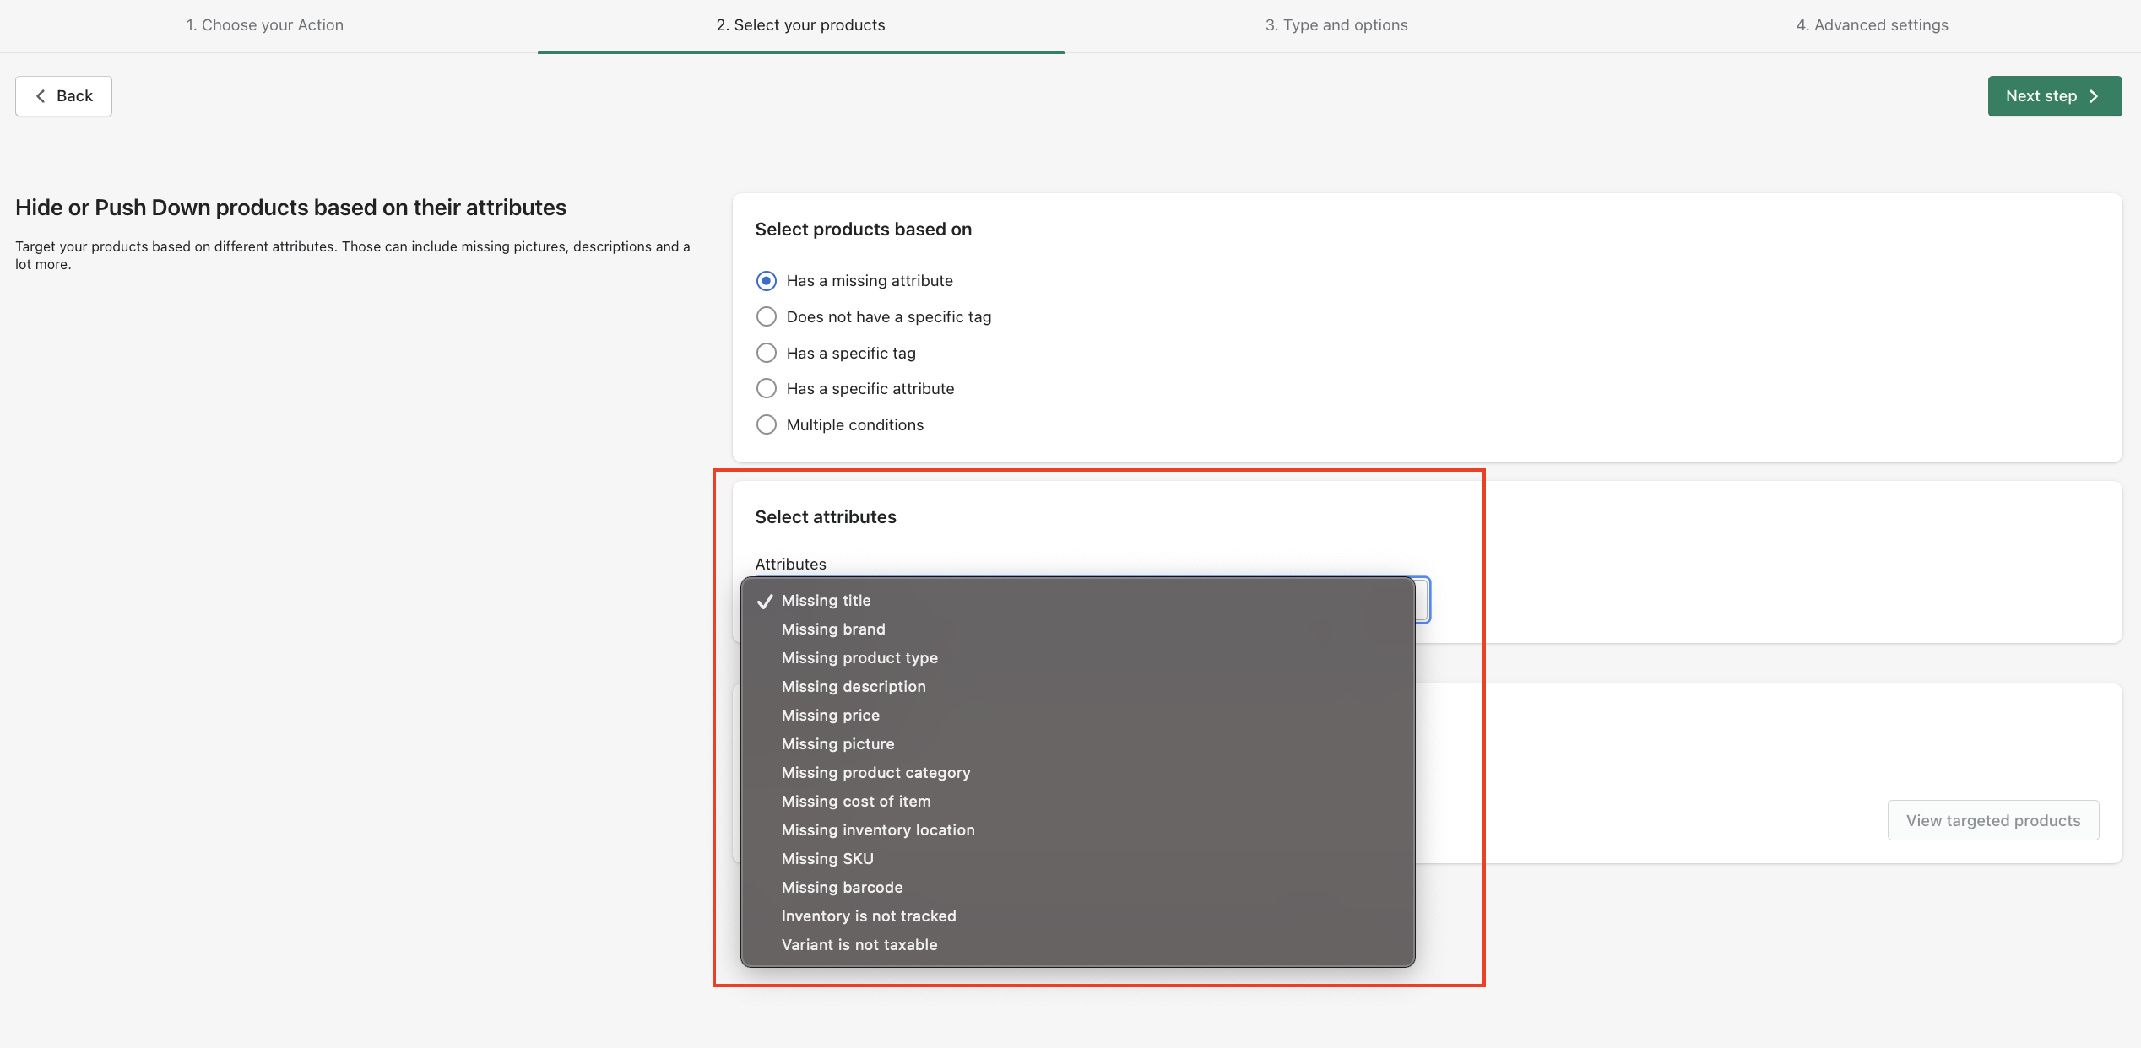Open the 'Choose your Action' step tab
The image size is (2141, 1048).
pyautogui.click(x=265, y=25)
